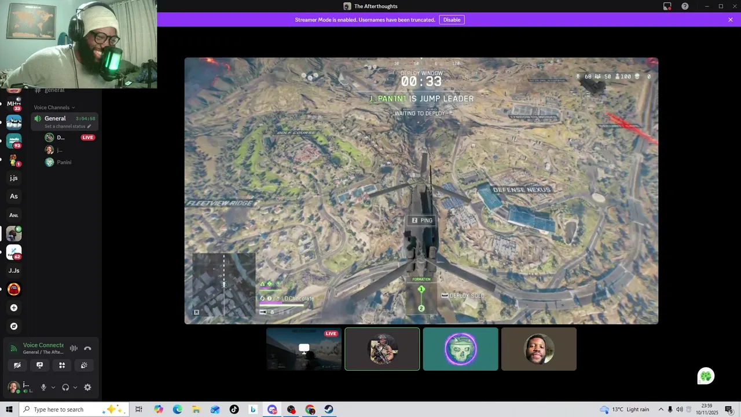Select the General voice channel
741x417 pixels.
64,122
